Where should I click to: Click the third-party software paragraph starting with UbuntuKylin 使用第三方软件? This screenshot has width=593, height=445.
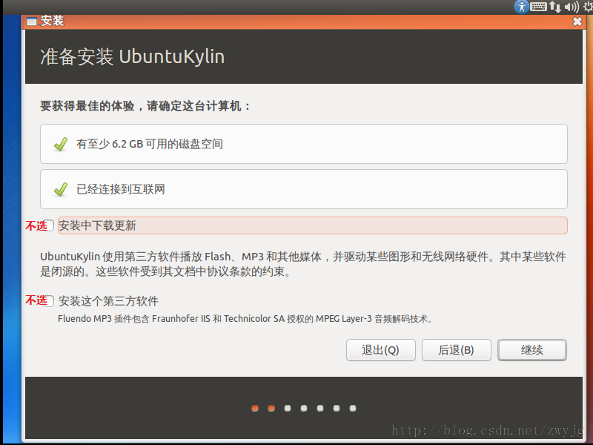pyautogui.click(x=303, y=264)
